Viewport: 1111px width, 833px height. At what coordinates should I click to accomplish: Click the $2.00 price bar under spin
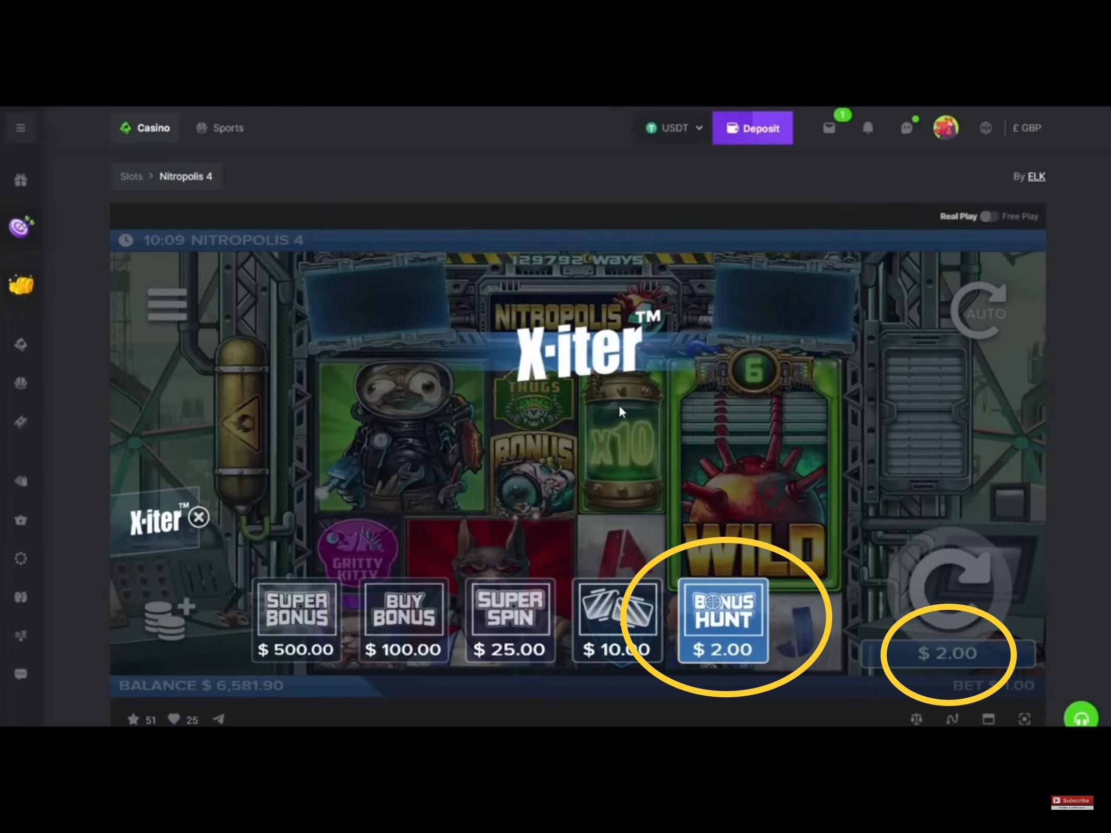point(948,653)
